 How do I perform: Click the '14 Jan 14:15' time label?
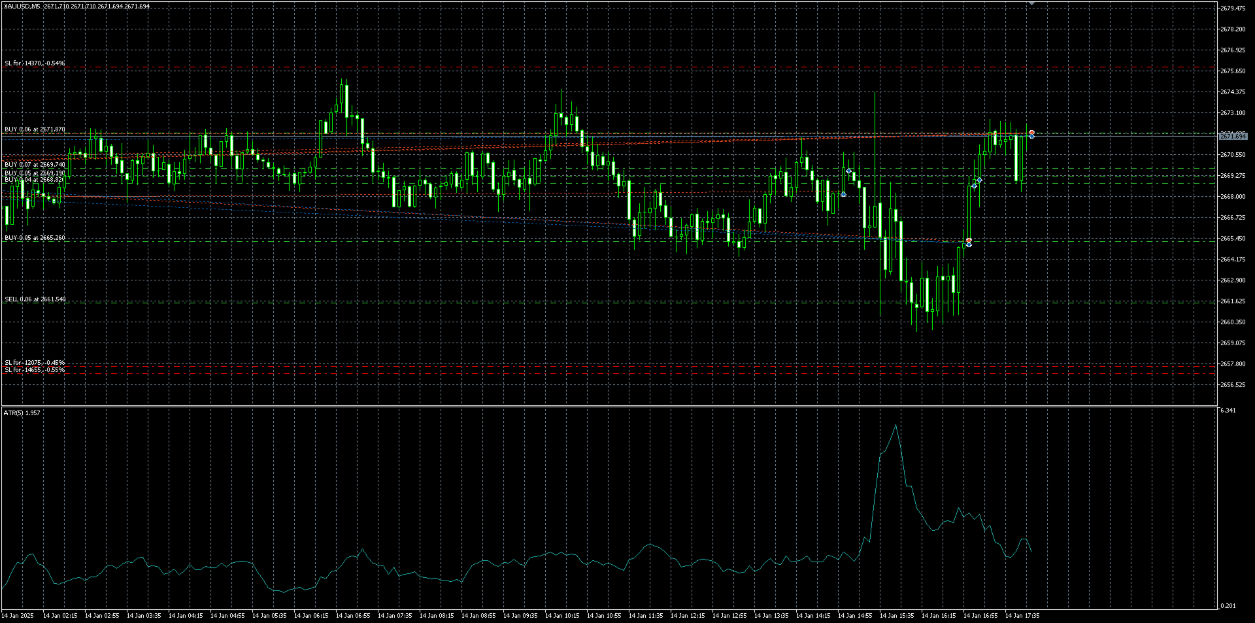click(813, 616)
